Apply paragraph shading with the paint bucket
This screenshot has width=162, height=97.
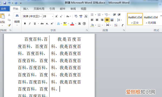92,25
